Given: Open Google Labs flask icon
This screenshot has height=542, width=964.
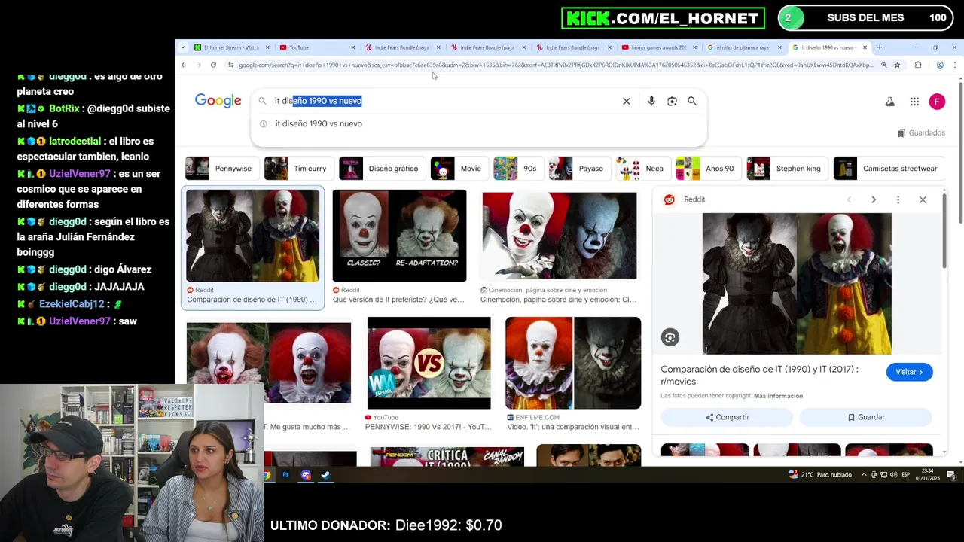Looking at the screenshot, I should (x=889, y=102).
